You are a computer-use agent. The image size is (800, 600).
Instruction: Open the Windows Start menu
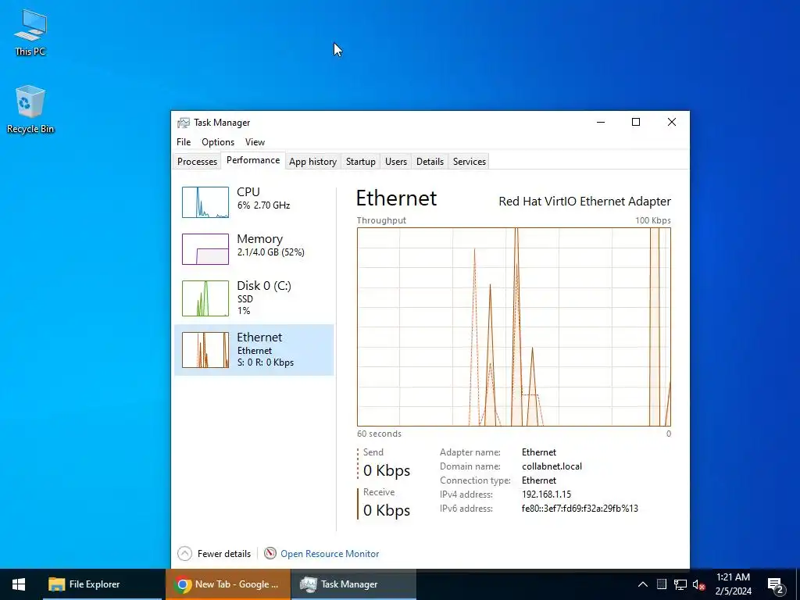click(19, 584)
